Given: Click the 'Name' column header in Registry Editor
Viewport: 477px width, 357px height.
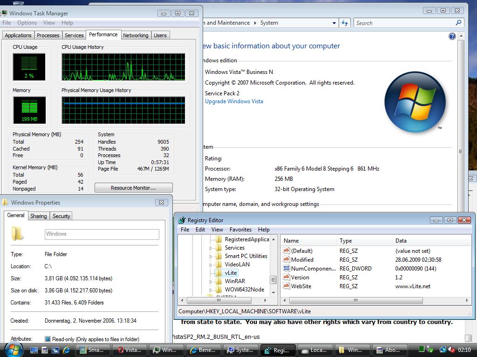Looking at the screenshot, I should 308,241.
